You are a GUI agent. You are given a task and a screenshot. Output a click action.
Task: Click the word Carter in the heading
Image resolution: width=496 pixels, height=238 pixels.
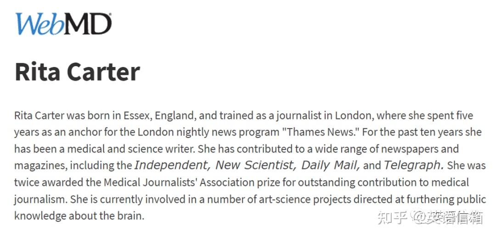(103, 72)
